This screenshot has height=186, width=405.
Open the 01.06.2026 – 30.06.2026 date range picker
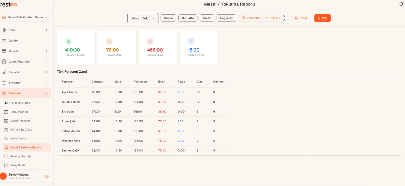262,18
